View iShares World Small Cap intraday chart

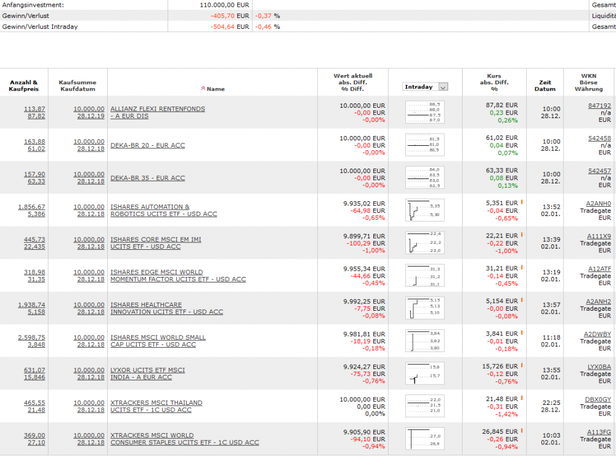coord(424,340)
